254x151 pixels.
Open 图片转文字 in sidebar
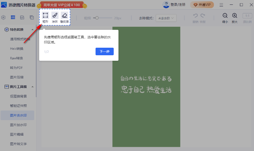click(18, 144)
